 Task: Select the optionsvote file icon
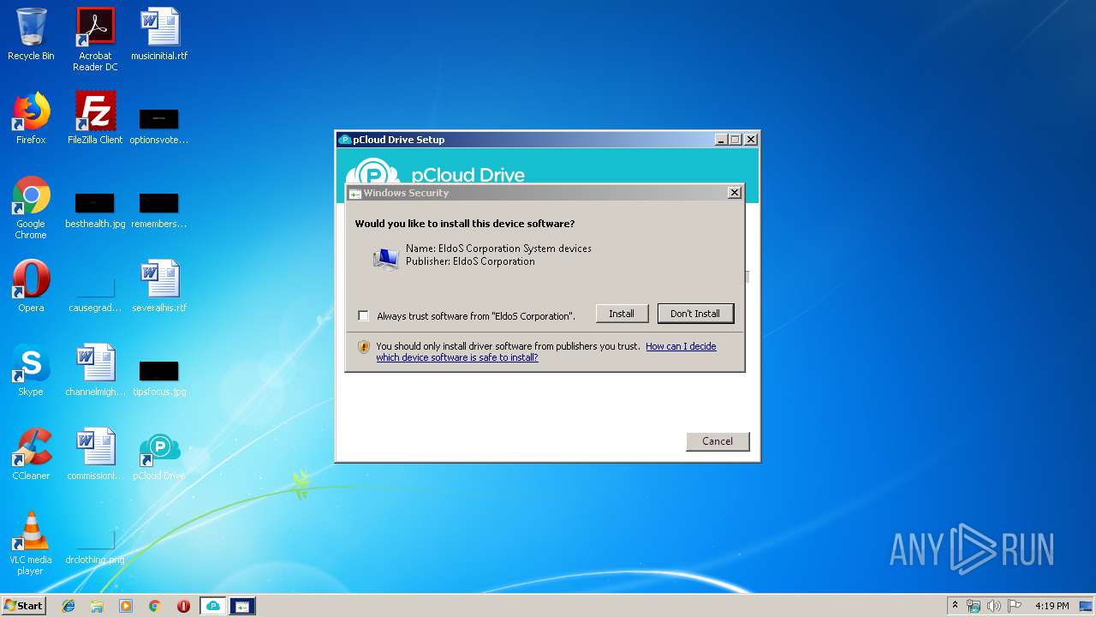pyautogui.click(x=159, y=125)
